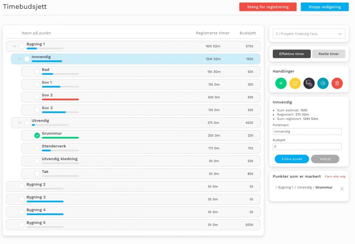Click the Sov 2 red progress bar

point(60,99)
